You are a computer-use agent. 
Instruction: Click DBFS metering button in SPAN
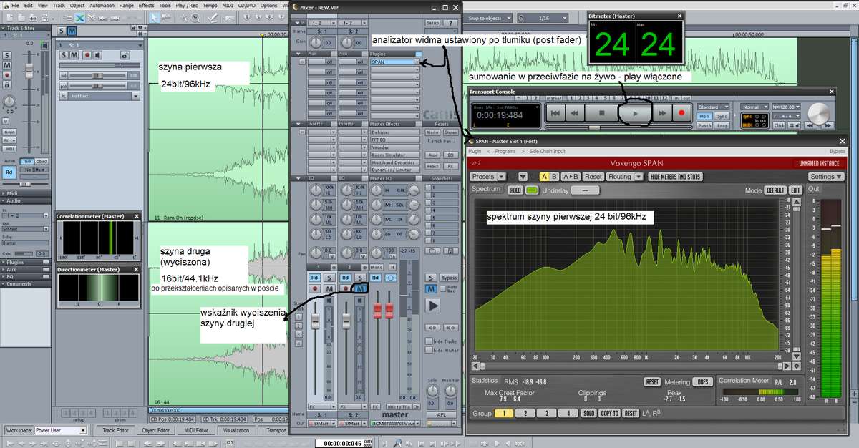pos(702,381)
